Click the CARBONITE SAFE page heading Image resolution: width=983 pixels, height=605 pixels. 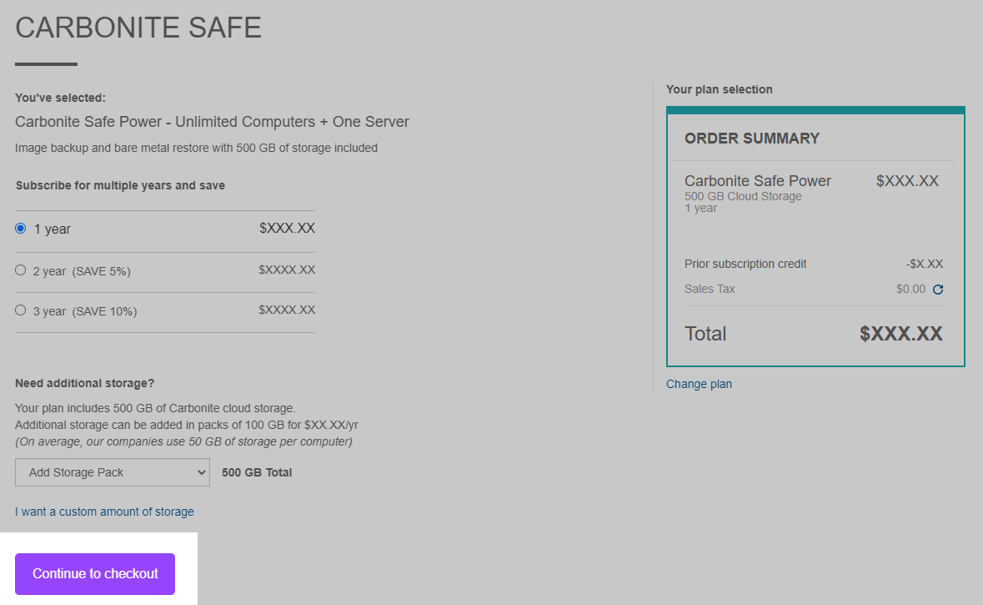[x=138, y=28]
